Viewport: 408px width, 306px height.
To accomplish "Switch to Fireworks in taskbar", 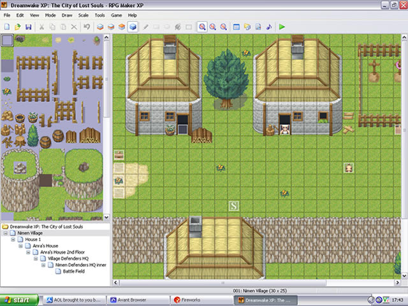I will coord(201,300).
